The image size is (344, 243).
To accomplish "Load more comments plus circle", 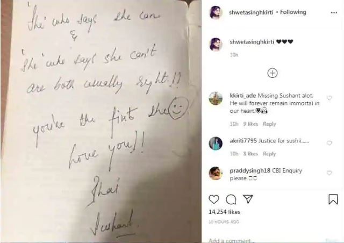I will coord(273,73).
